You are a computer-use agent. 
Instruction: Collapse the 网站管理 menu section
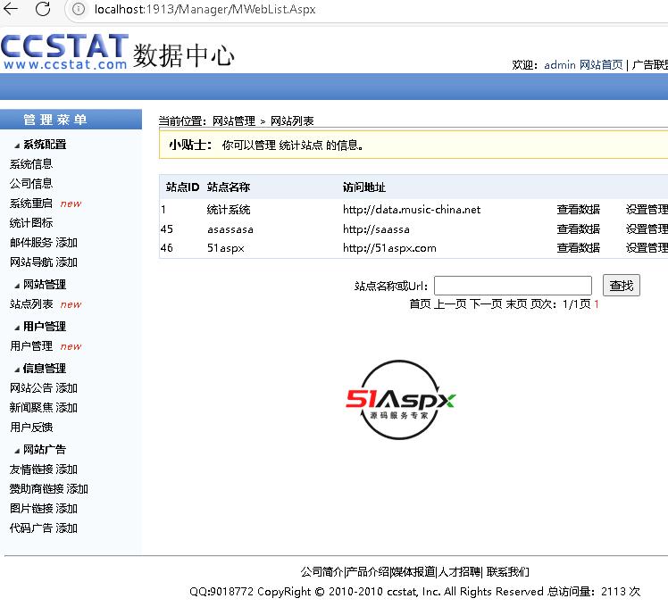click(39, 285)
